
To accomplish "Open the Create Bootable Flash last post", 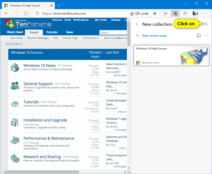I will [x=116, y=102].
